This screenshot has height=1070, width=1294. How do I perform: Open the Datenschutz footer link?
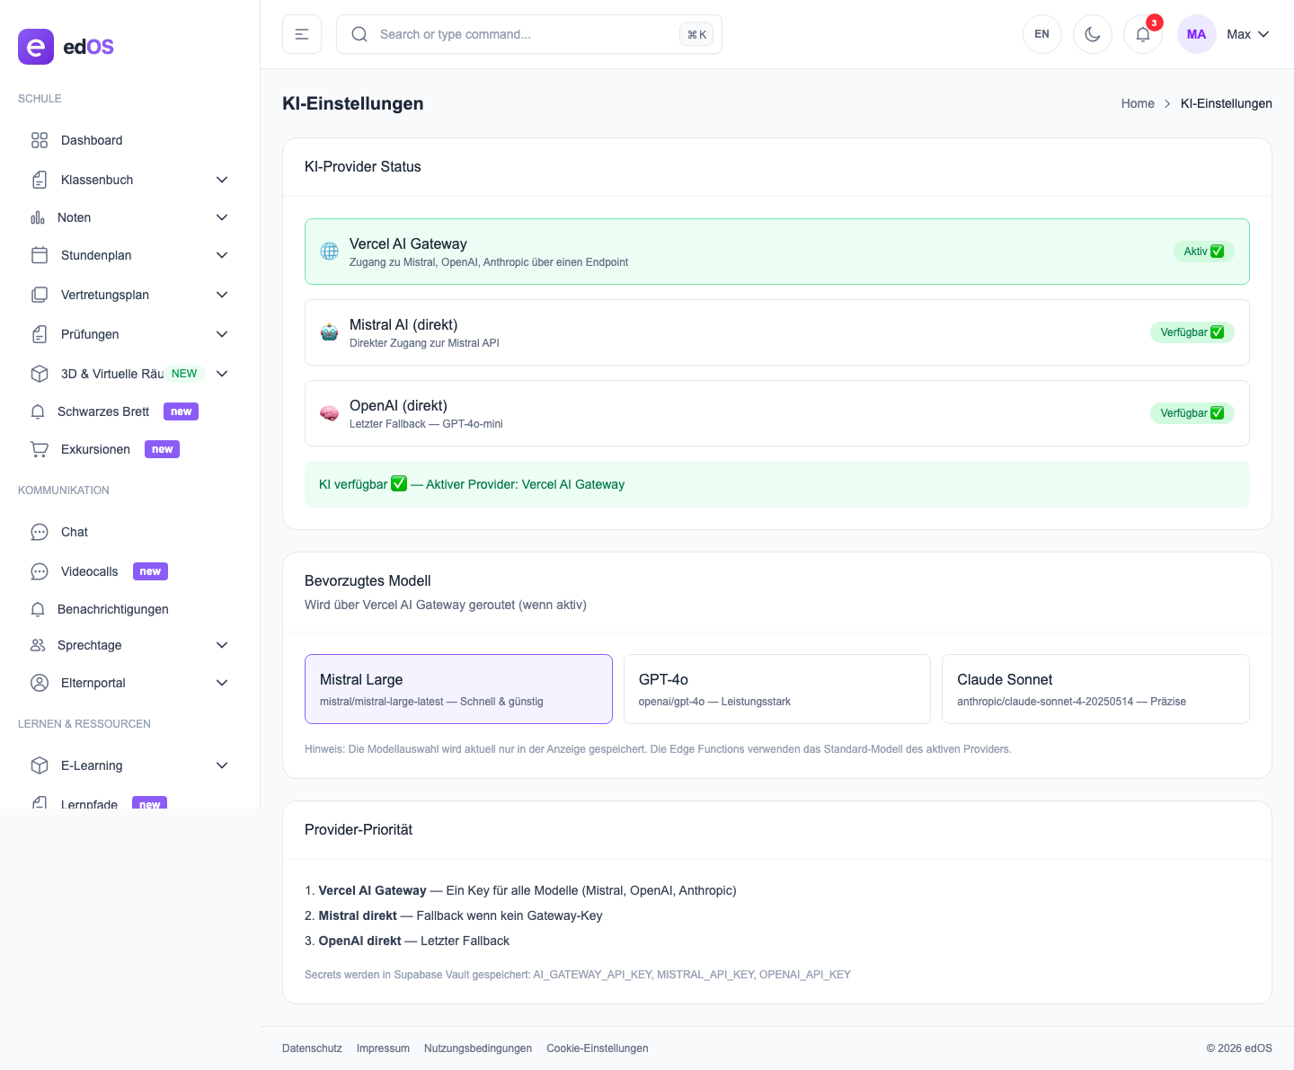click(x=312, y=1048)
